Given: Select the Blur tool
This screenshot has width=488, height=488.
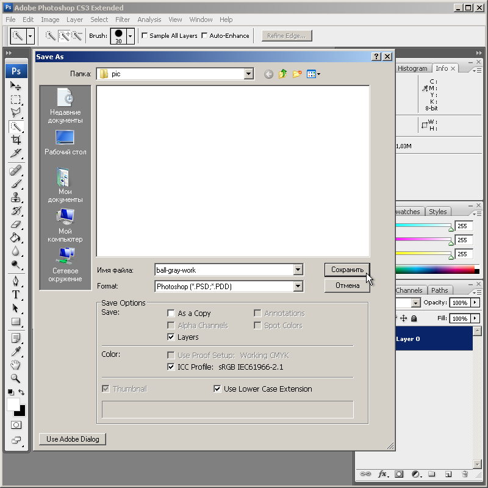Looking at the screenshot, I should pos(16,251).
